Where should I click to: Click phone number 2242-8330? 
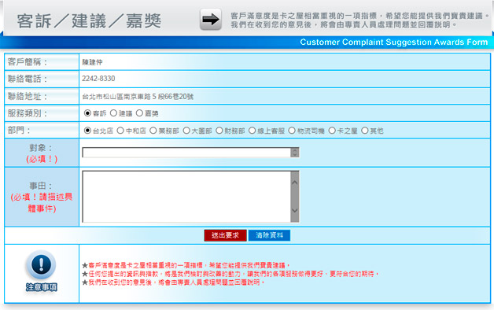98,79
